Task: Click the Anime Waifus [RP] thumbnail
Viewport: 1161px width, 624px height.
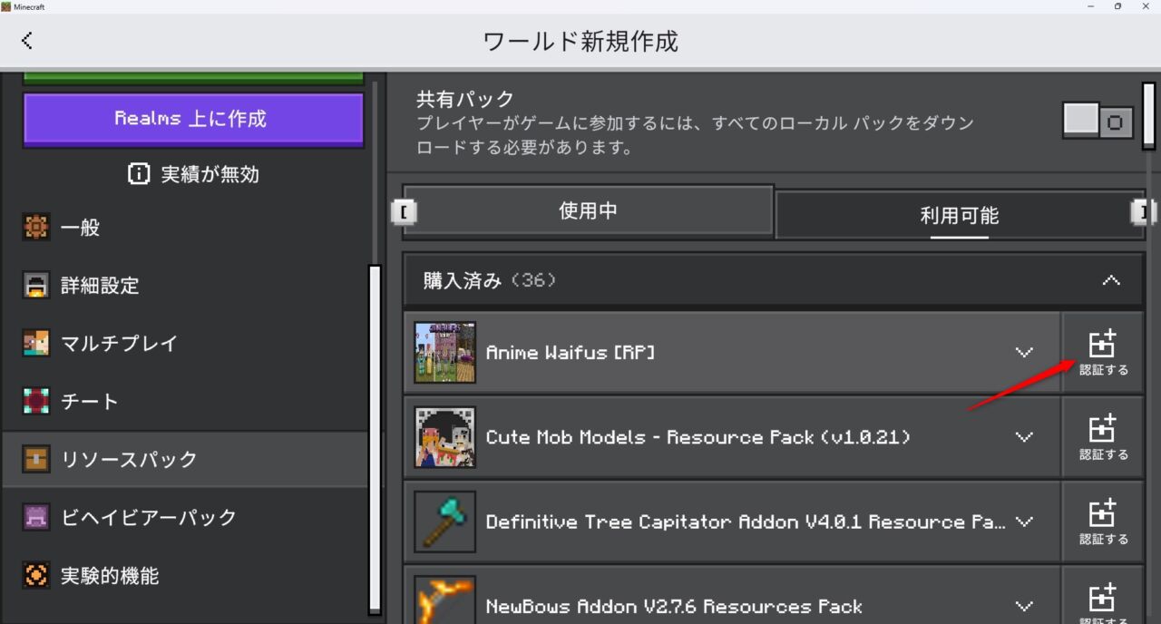Action: click(x=444, y=352)
